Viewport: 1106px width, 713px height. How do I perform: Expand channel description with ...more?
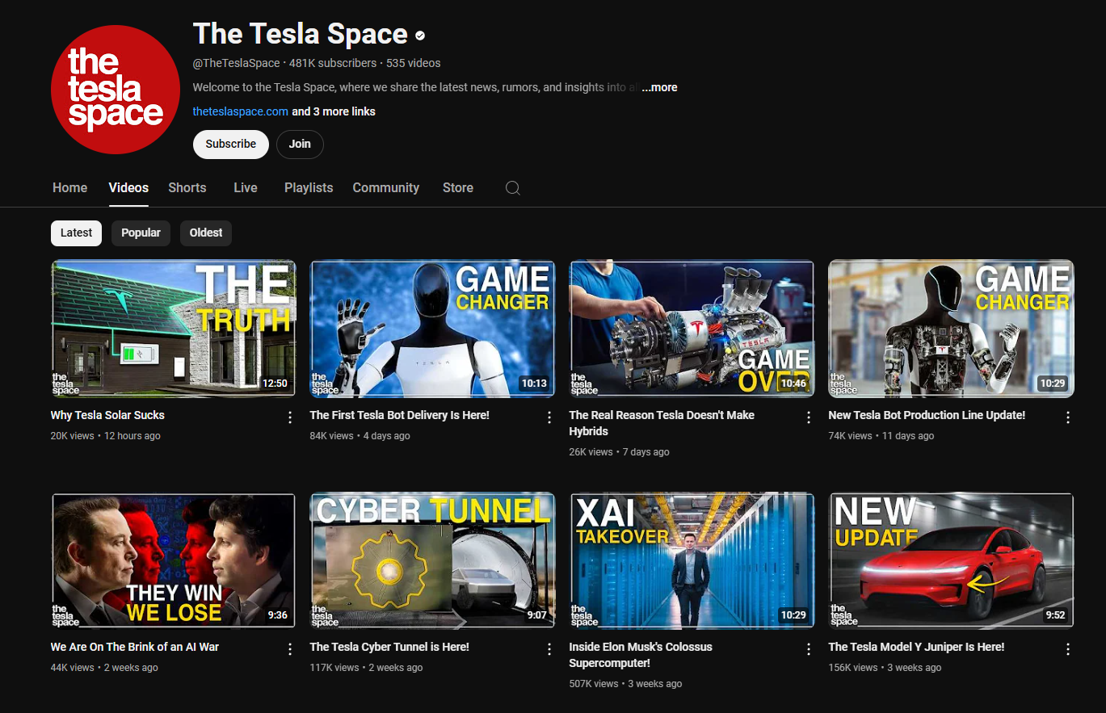(x=659, y=87)
